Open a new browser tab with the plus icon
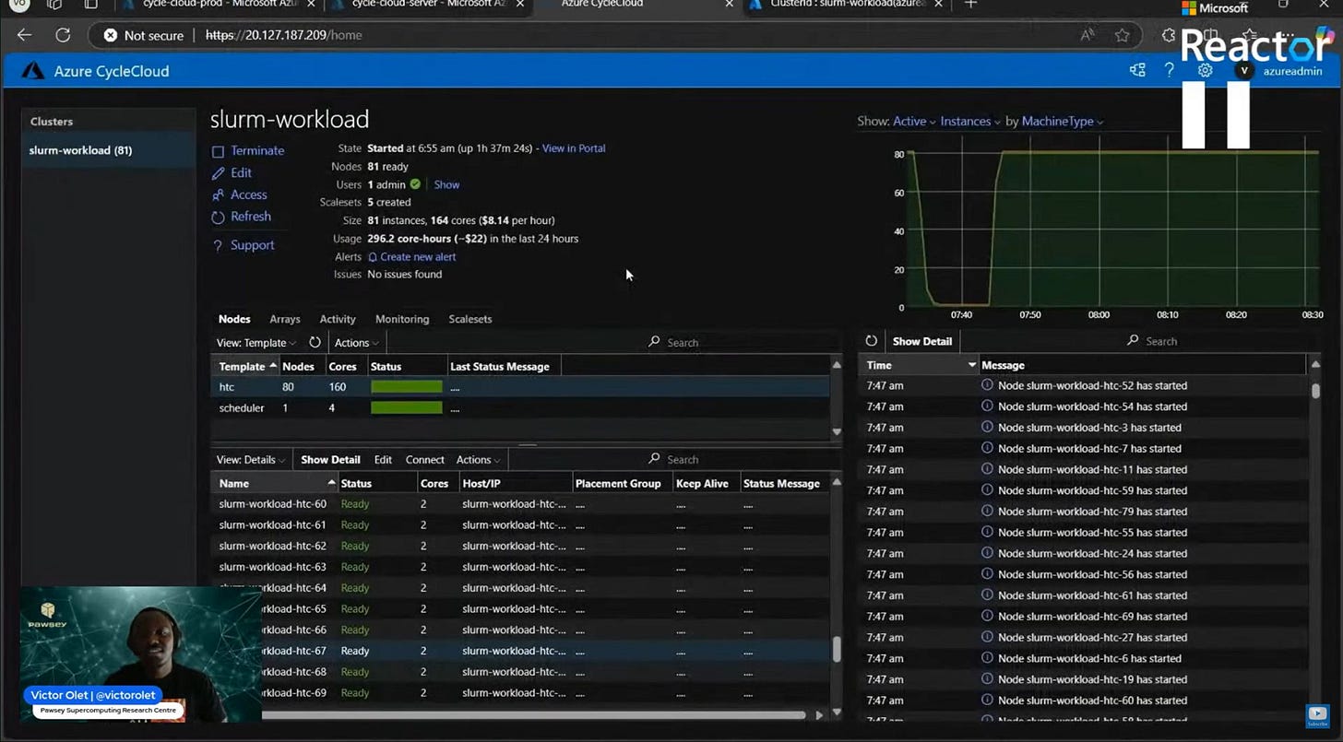 click(x=969, y=5)
